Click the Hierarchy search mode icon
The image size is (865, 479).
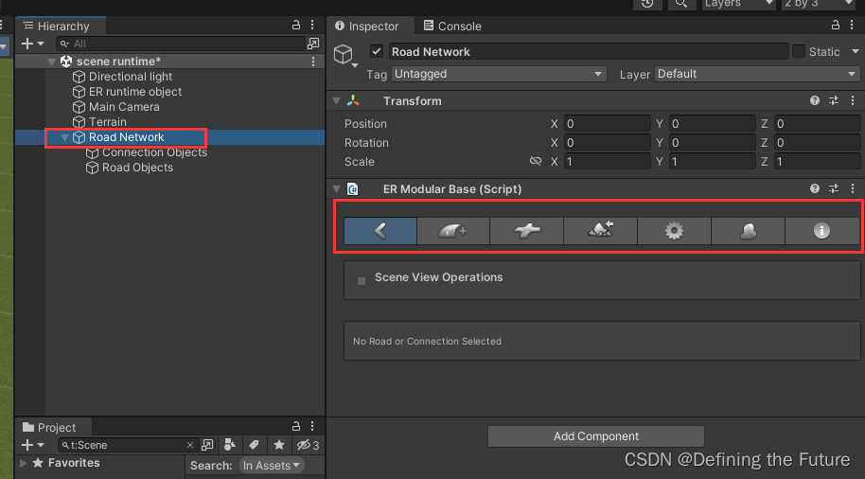click(313, 44)
